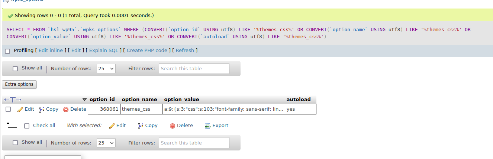This screenshot has height=159, width=493.
Task: Expand the column actions dropdown triangle
Action: [x=84, y=100]
